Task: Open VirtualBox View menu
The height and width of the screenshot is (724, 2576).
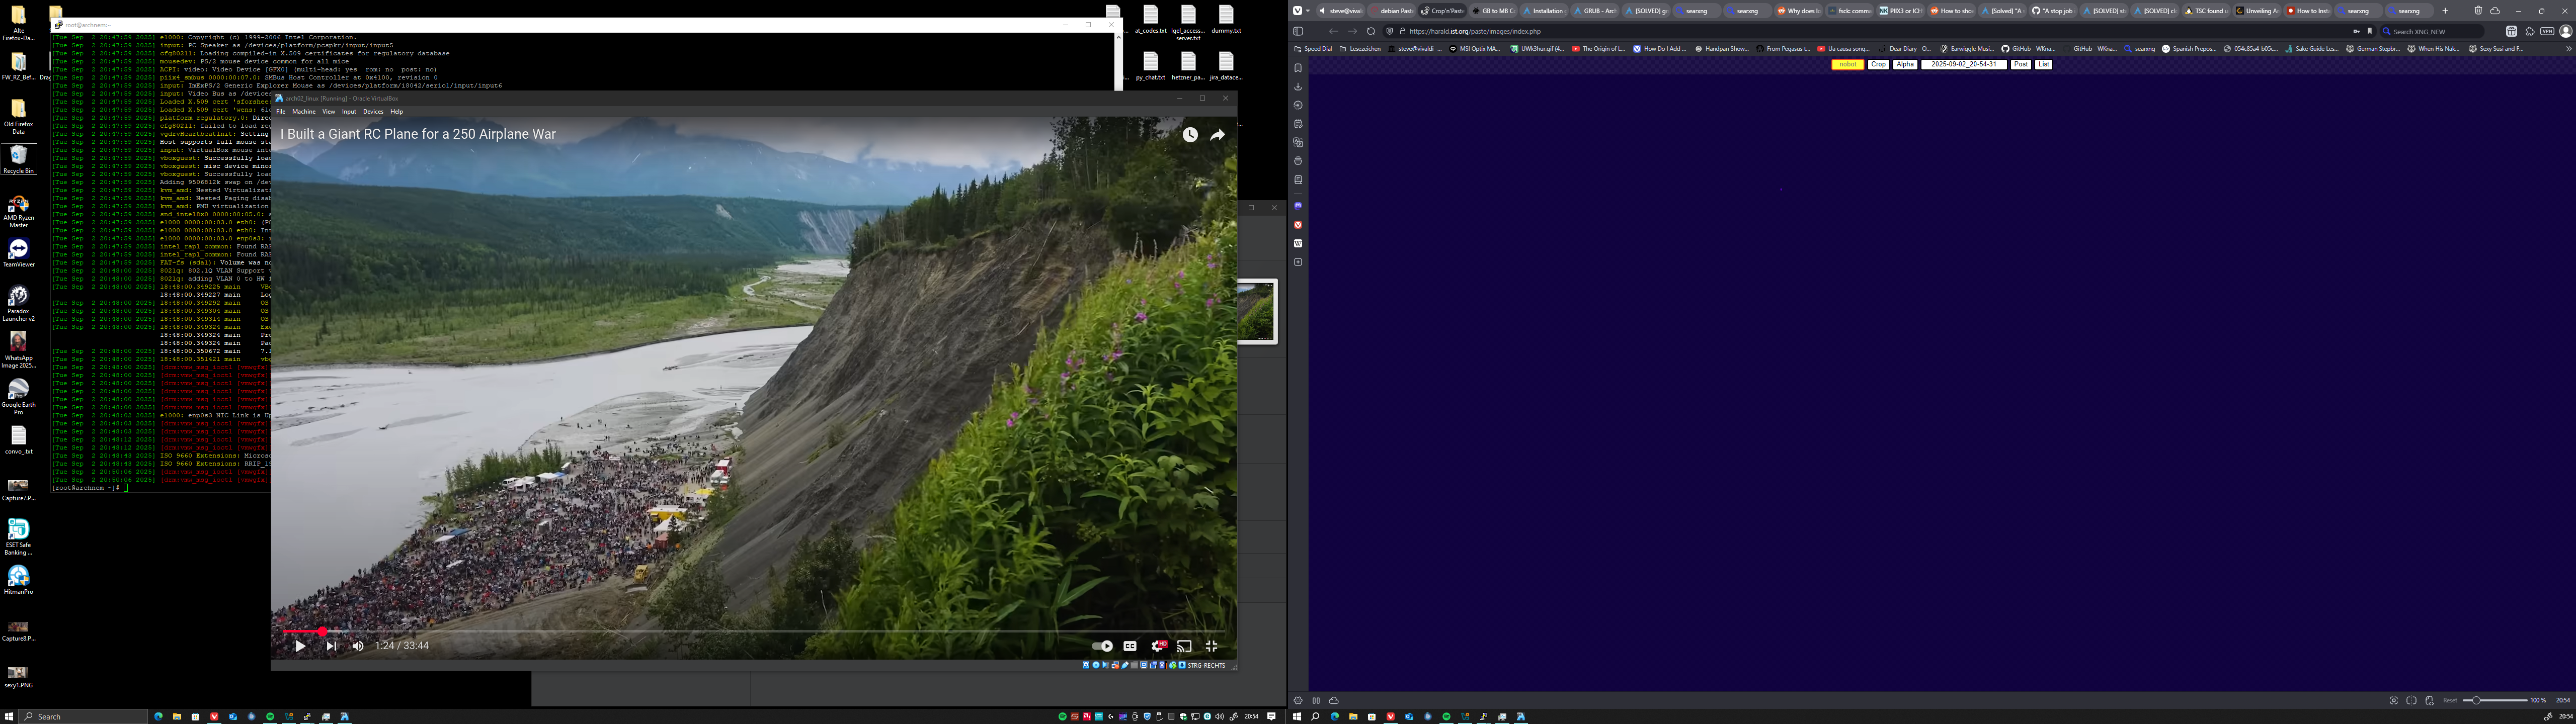Action: point(328,111)
